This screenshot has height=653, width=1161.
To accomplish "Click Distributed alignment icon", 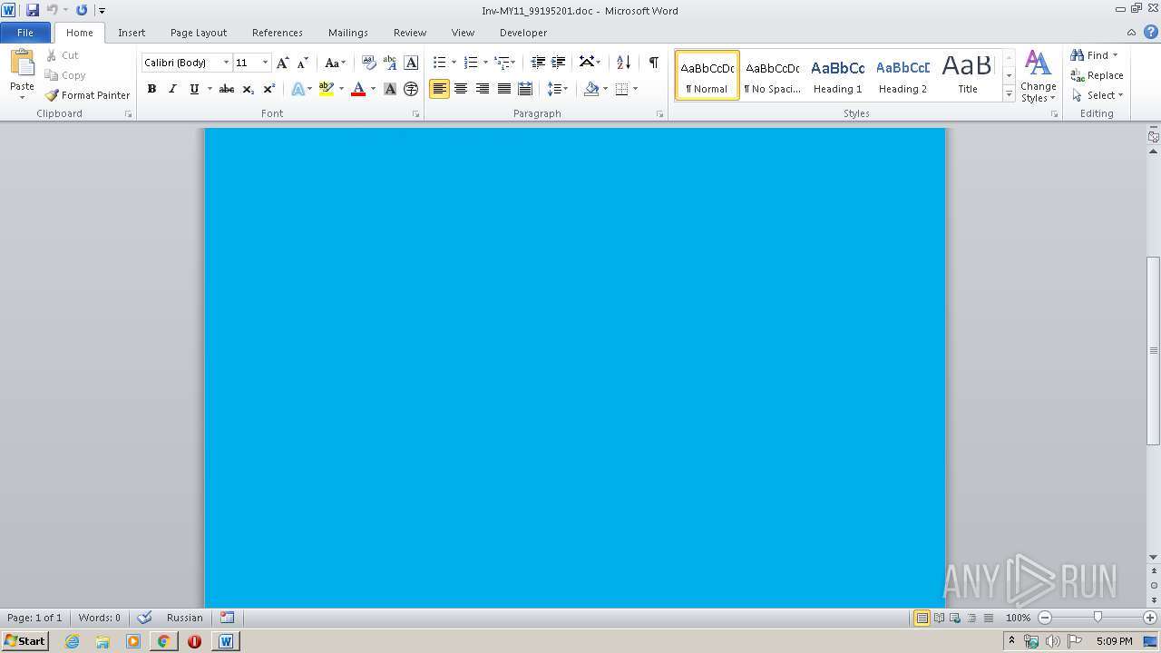I will tap(524, 89).
